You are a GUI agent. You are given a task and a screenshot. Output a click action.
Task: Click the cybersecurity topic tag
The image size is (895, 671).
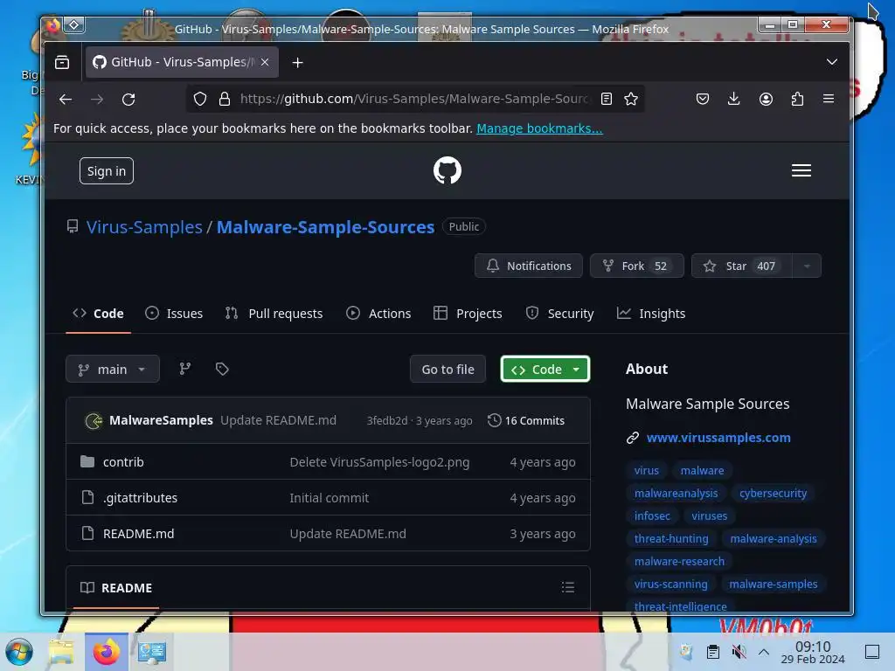(774, 494)
